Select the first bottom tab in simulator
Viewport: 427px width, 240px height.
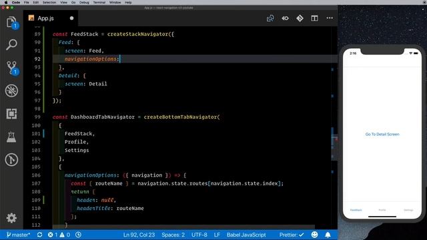click(x=356, y=210)
